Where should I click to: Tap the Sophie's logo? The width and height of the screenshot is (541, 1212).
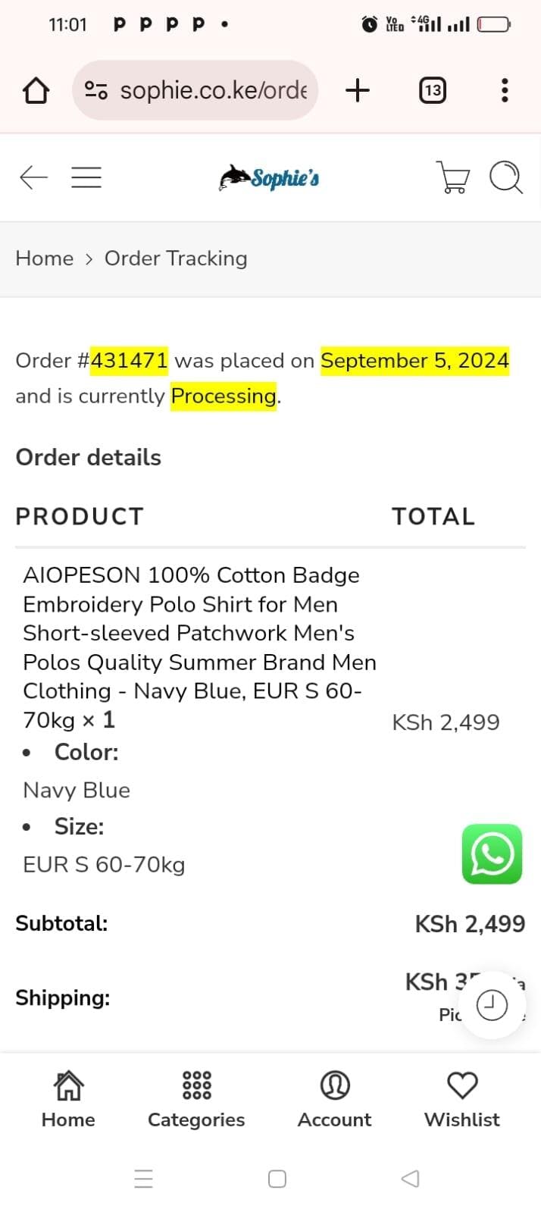click(270, 177)
